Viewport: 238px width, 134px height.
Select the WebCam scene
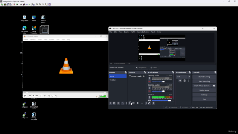coord(118,80)
